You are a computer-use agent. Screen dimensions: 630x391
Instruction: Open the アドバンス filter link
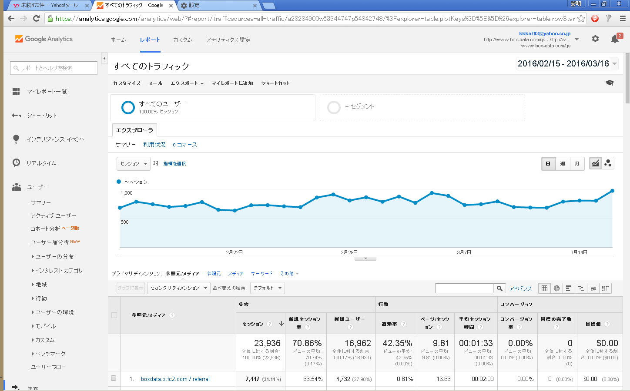520,288
